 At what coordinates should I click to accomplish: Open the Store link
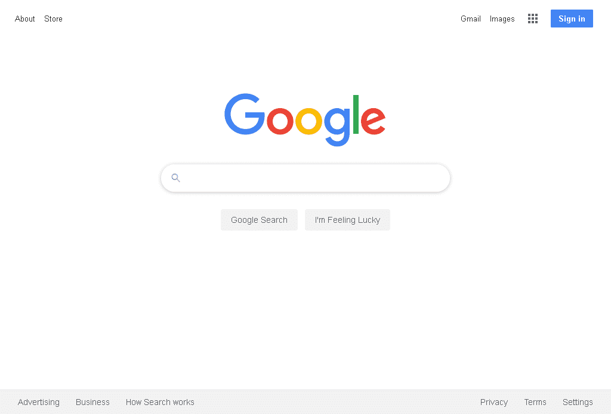click(53, 19)
